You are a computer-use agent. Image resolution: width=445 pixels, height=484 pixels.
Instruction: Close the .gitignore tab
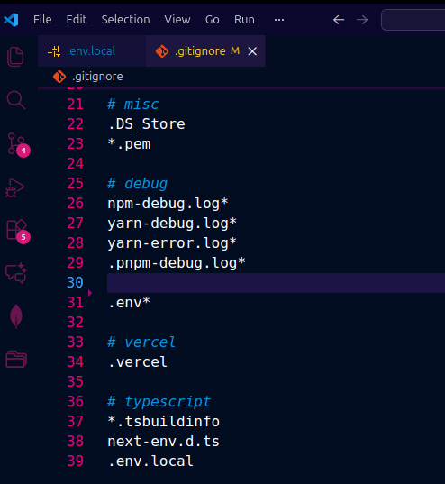(x=252, y=51)
